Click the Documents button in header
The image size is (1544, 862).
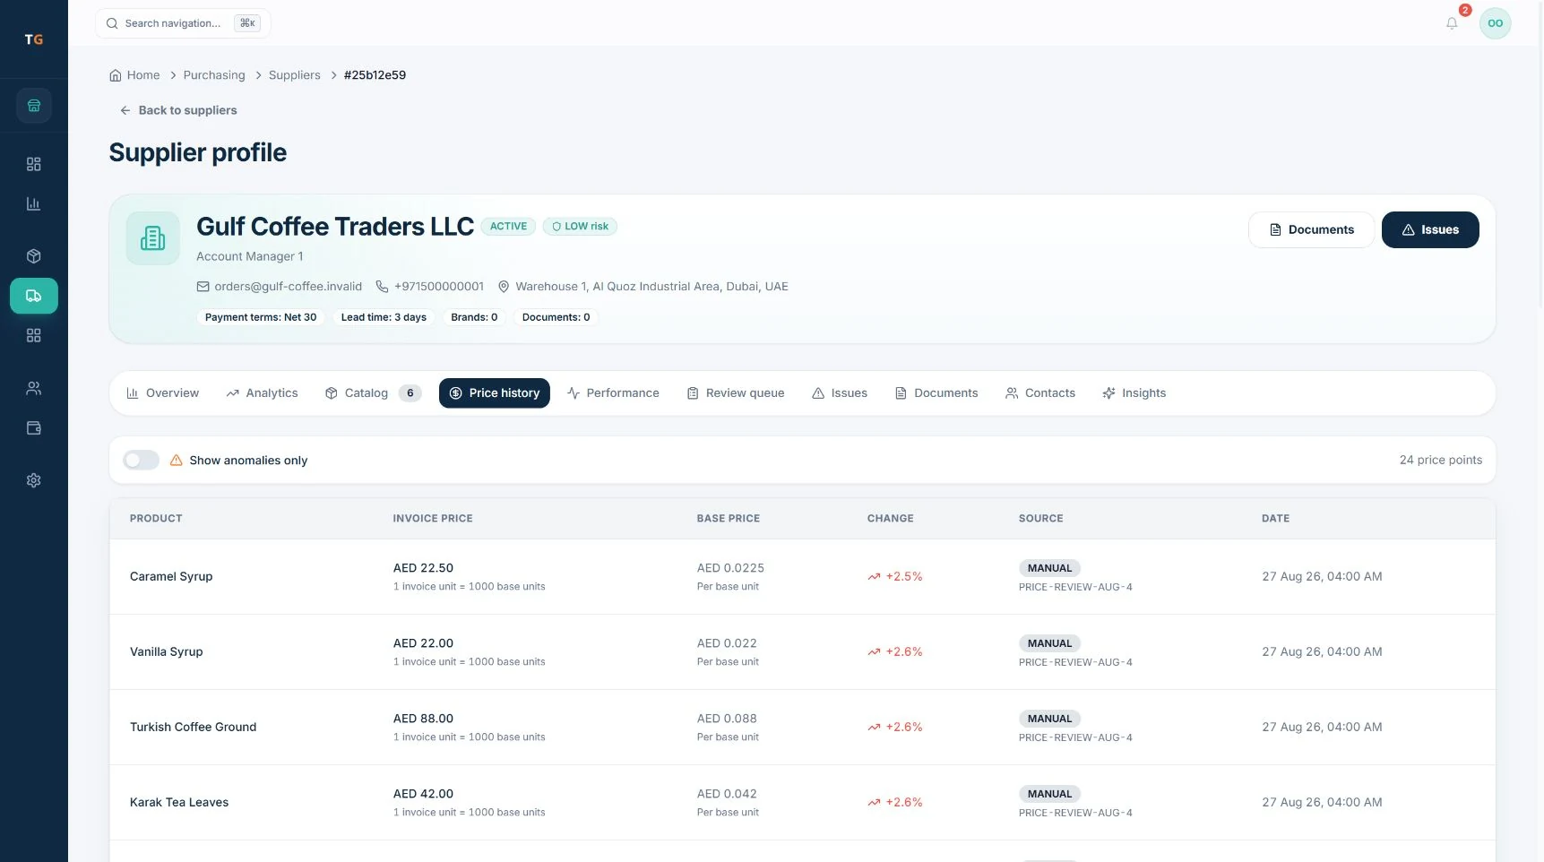tap(1311, 230)
